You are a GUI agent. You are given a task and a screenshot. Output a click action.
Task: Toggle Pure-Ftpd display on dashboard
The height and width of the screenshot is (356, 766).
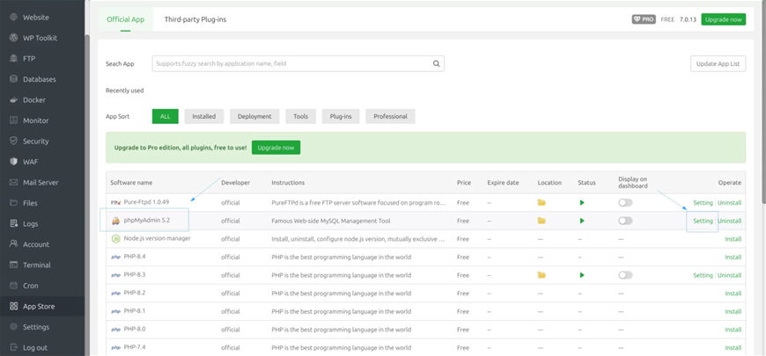625,202
